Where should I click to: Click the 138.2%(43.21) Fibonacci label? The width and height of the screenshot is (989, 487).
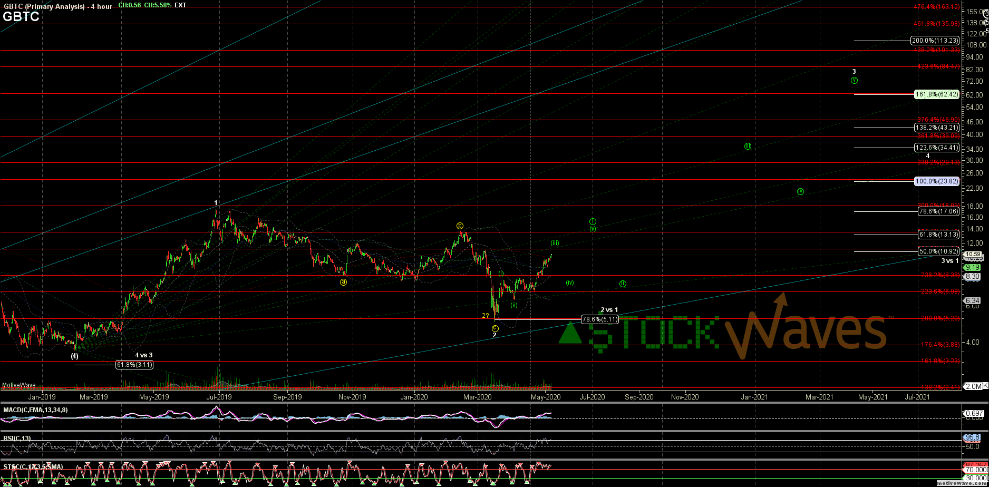click(937, 128)
